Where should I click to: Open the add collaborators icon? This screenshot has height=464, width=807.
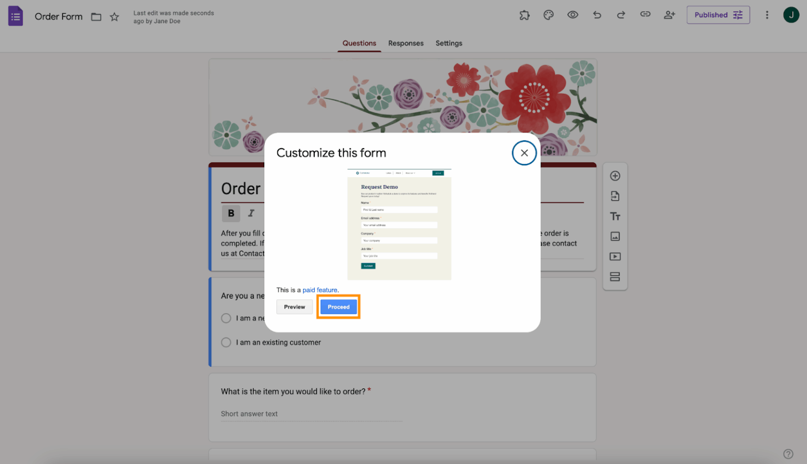pyautogui.click(x=669, y=15)
